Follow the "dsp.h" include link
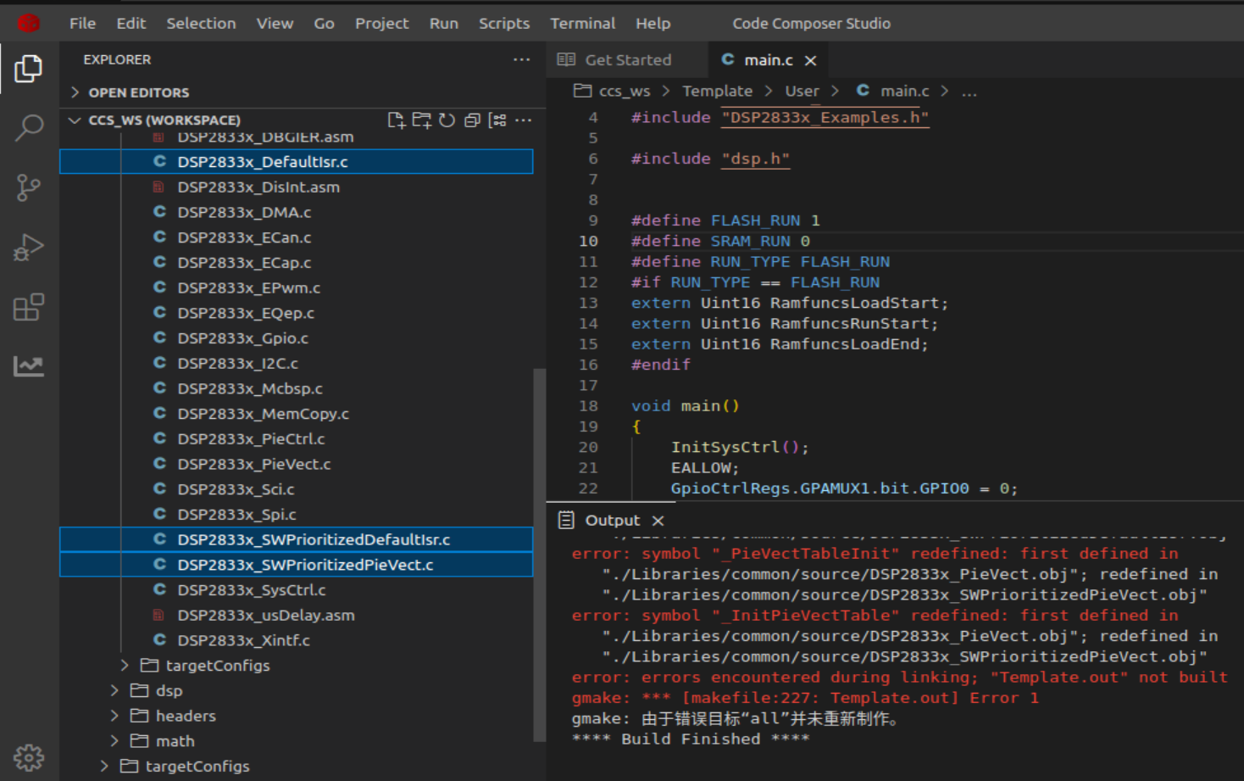1244x781 pixels. click(755, 159)
